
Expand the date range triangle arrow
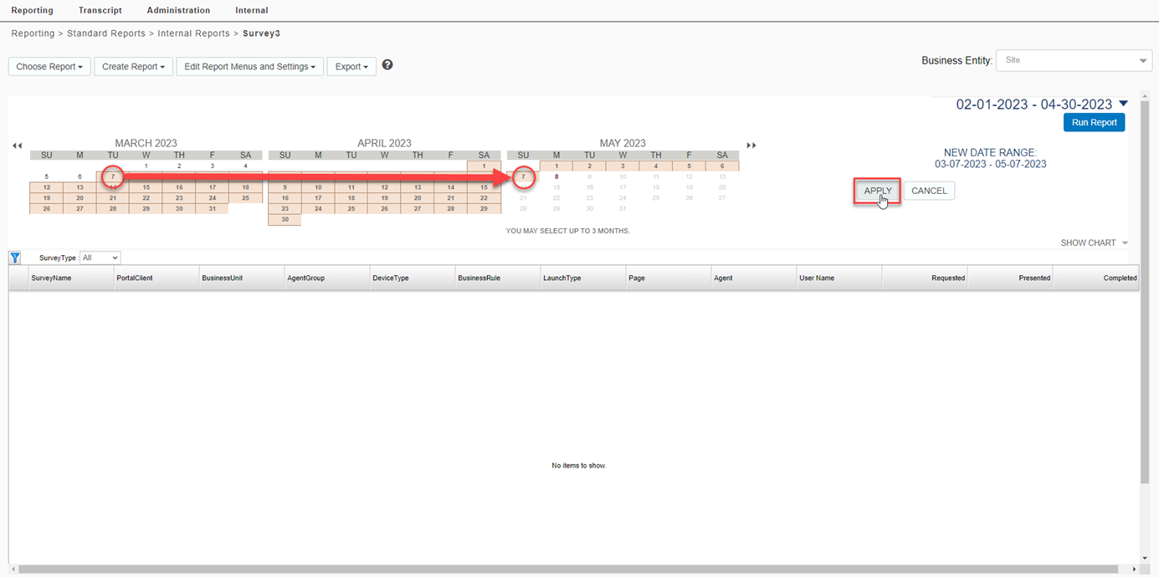pos(1123,104)
